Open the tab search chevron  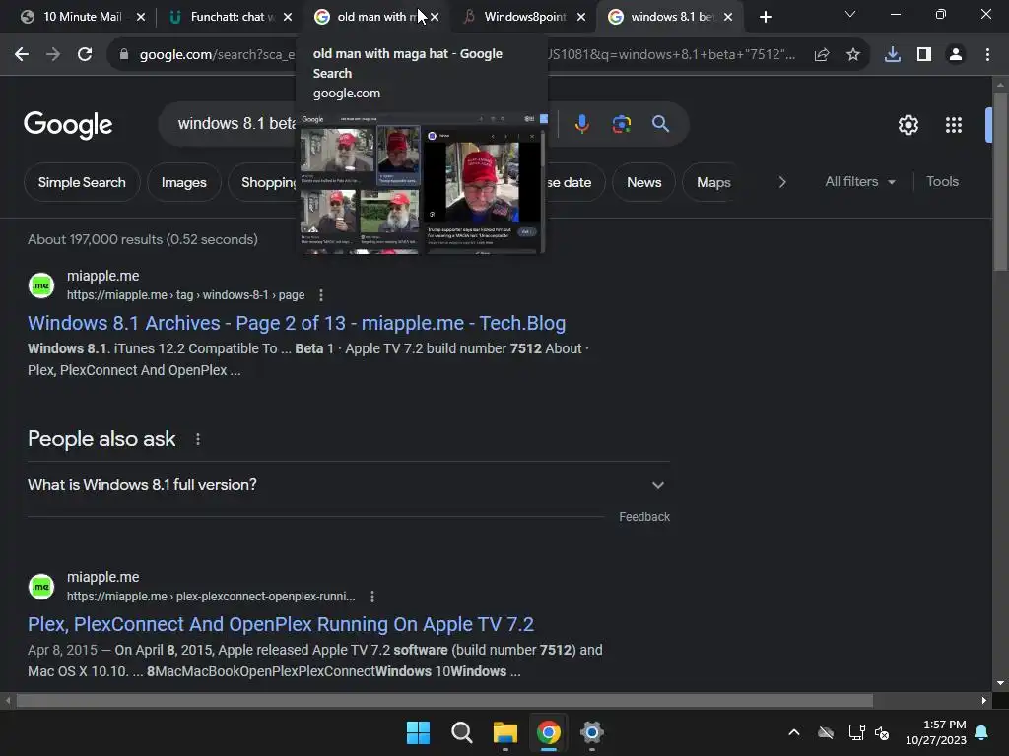click(850, 14)
